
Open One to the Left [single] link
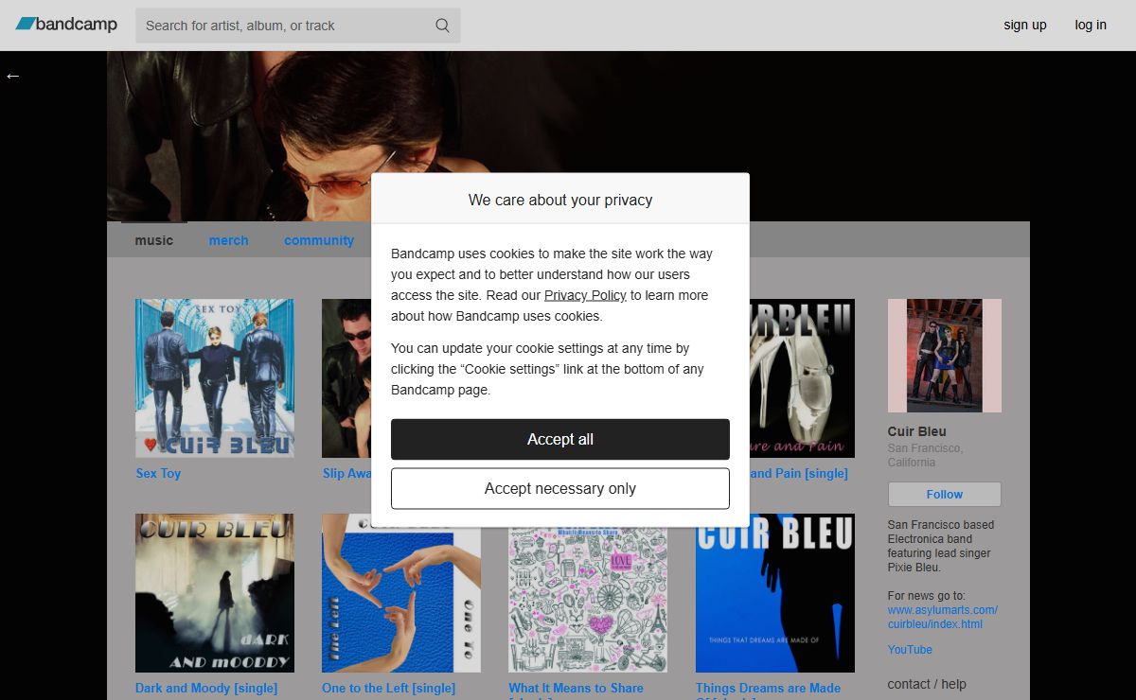click(x=388, y=688)
